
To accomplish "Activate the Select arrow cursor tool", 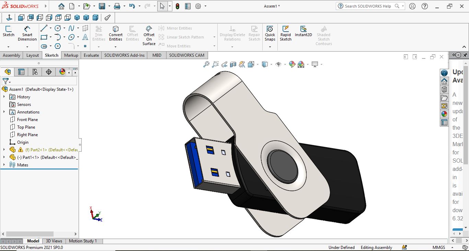I will coord(162,6).
